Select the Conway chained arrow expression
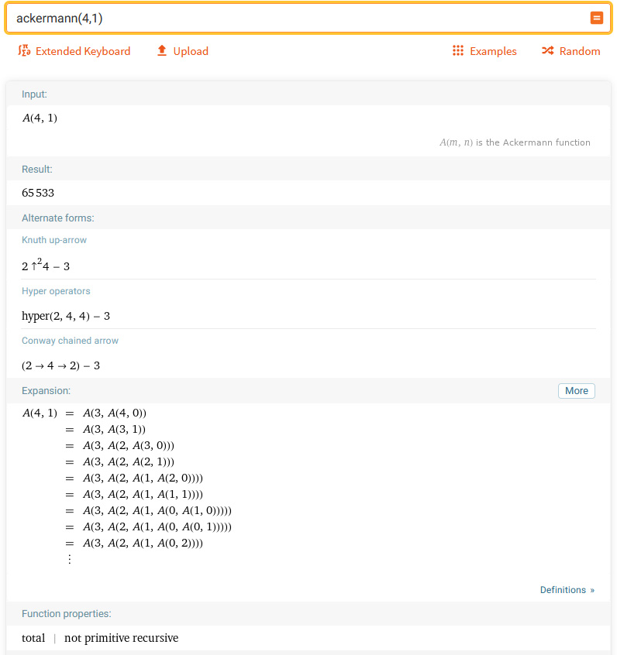617x655 pixels. pyautogui.click(x=60, y=365)
